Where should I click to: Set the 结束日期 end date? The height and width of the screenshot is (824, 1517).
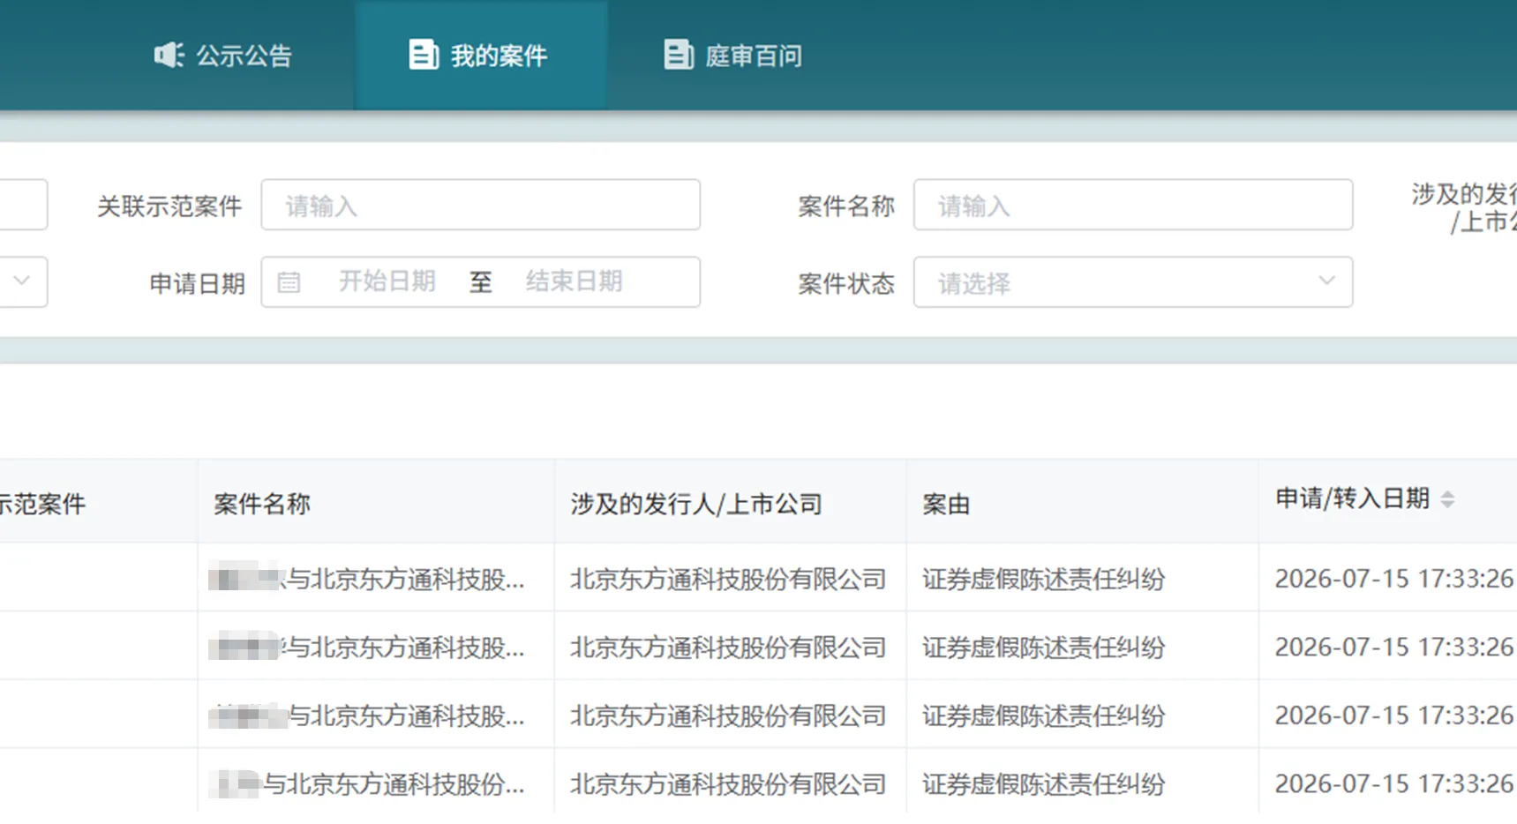point(575,282)
